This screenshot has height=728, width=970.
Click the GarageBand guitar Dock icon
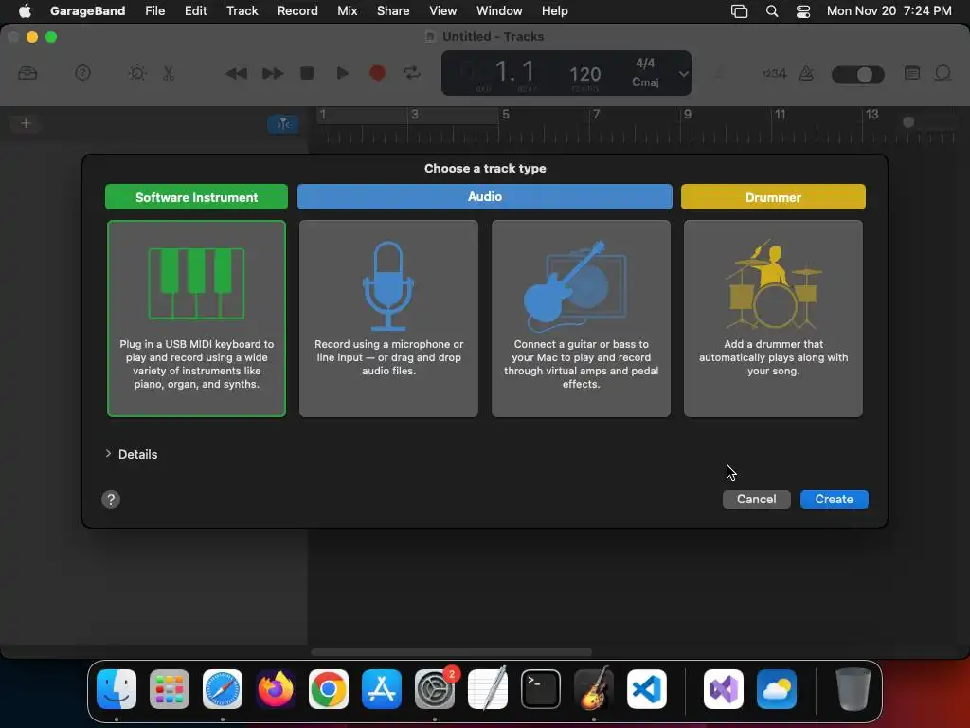point(594,688)
